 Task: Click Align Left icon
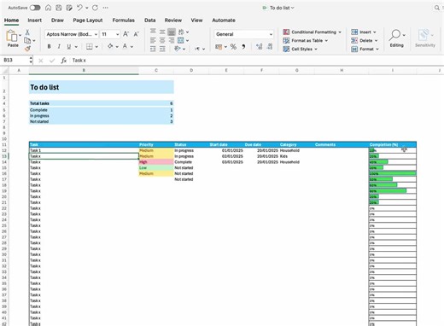[153, 40]
